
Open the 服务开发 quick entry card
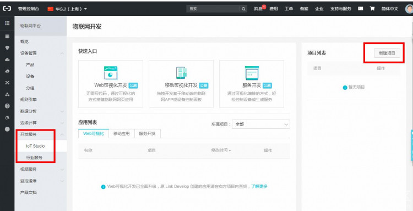[x=252, y=84]
